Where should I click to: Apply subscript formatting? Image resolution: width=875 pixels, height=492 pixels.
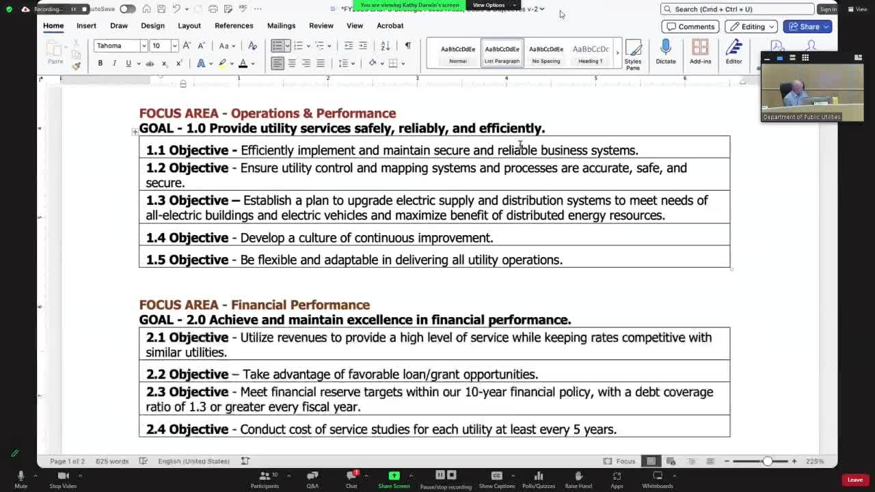pyautogui.click(x=164, y=63)
